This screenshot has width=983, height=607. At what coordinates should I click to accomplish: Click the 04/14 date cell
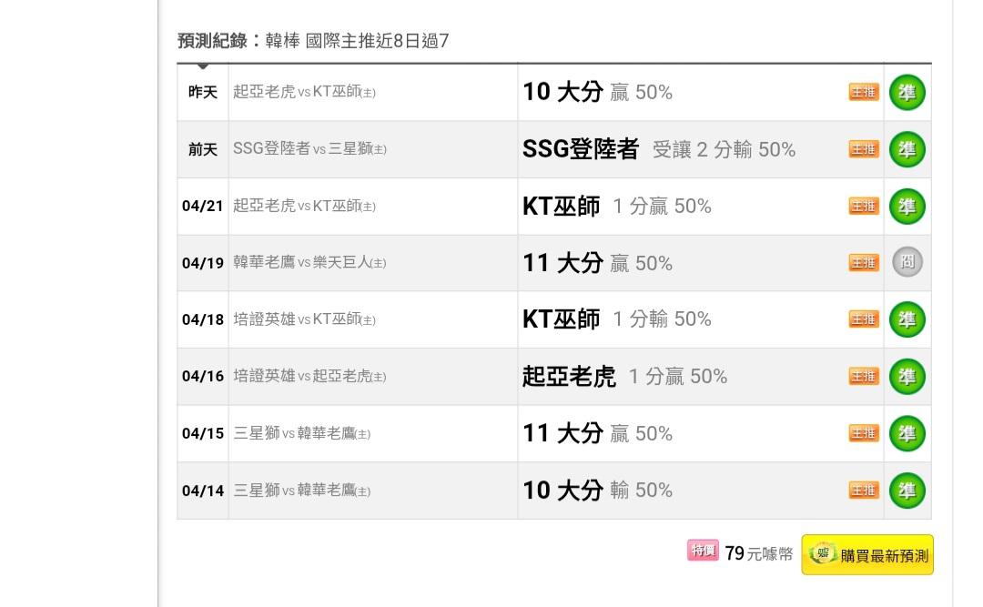[202, 491]
